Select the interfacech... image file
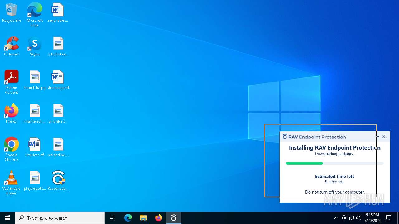The width and height of the screenshot is (399, 224). 35,114
